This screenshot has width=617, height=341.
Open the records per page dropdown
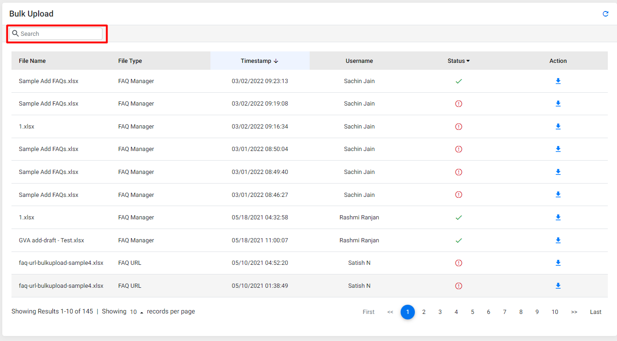(136, 312)
